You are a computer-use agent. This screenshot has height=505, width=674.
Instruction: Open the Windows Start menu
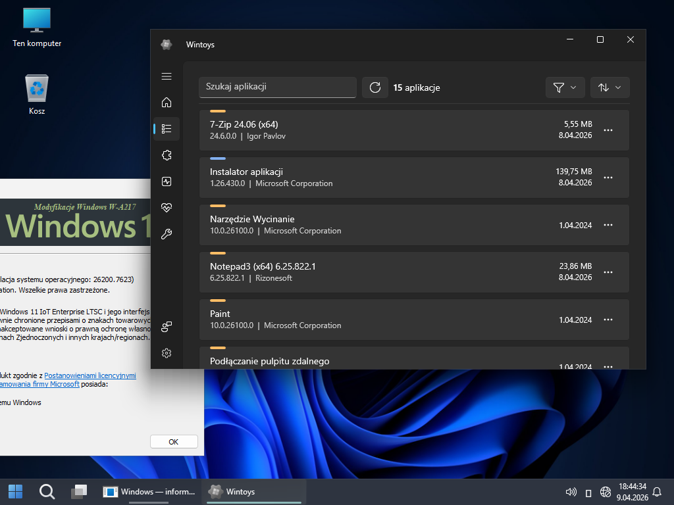point(15,491)
